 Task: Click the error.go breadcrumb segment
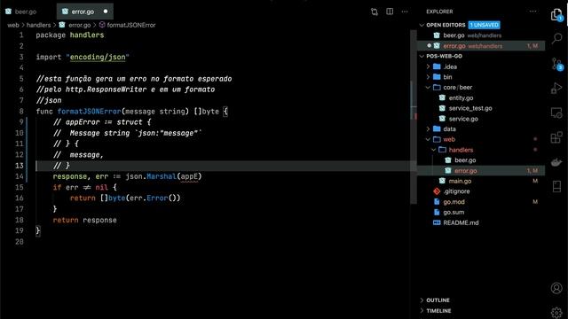[79, 25]
